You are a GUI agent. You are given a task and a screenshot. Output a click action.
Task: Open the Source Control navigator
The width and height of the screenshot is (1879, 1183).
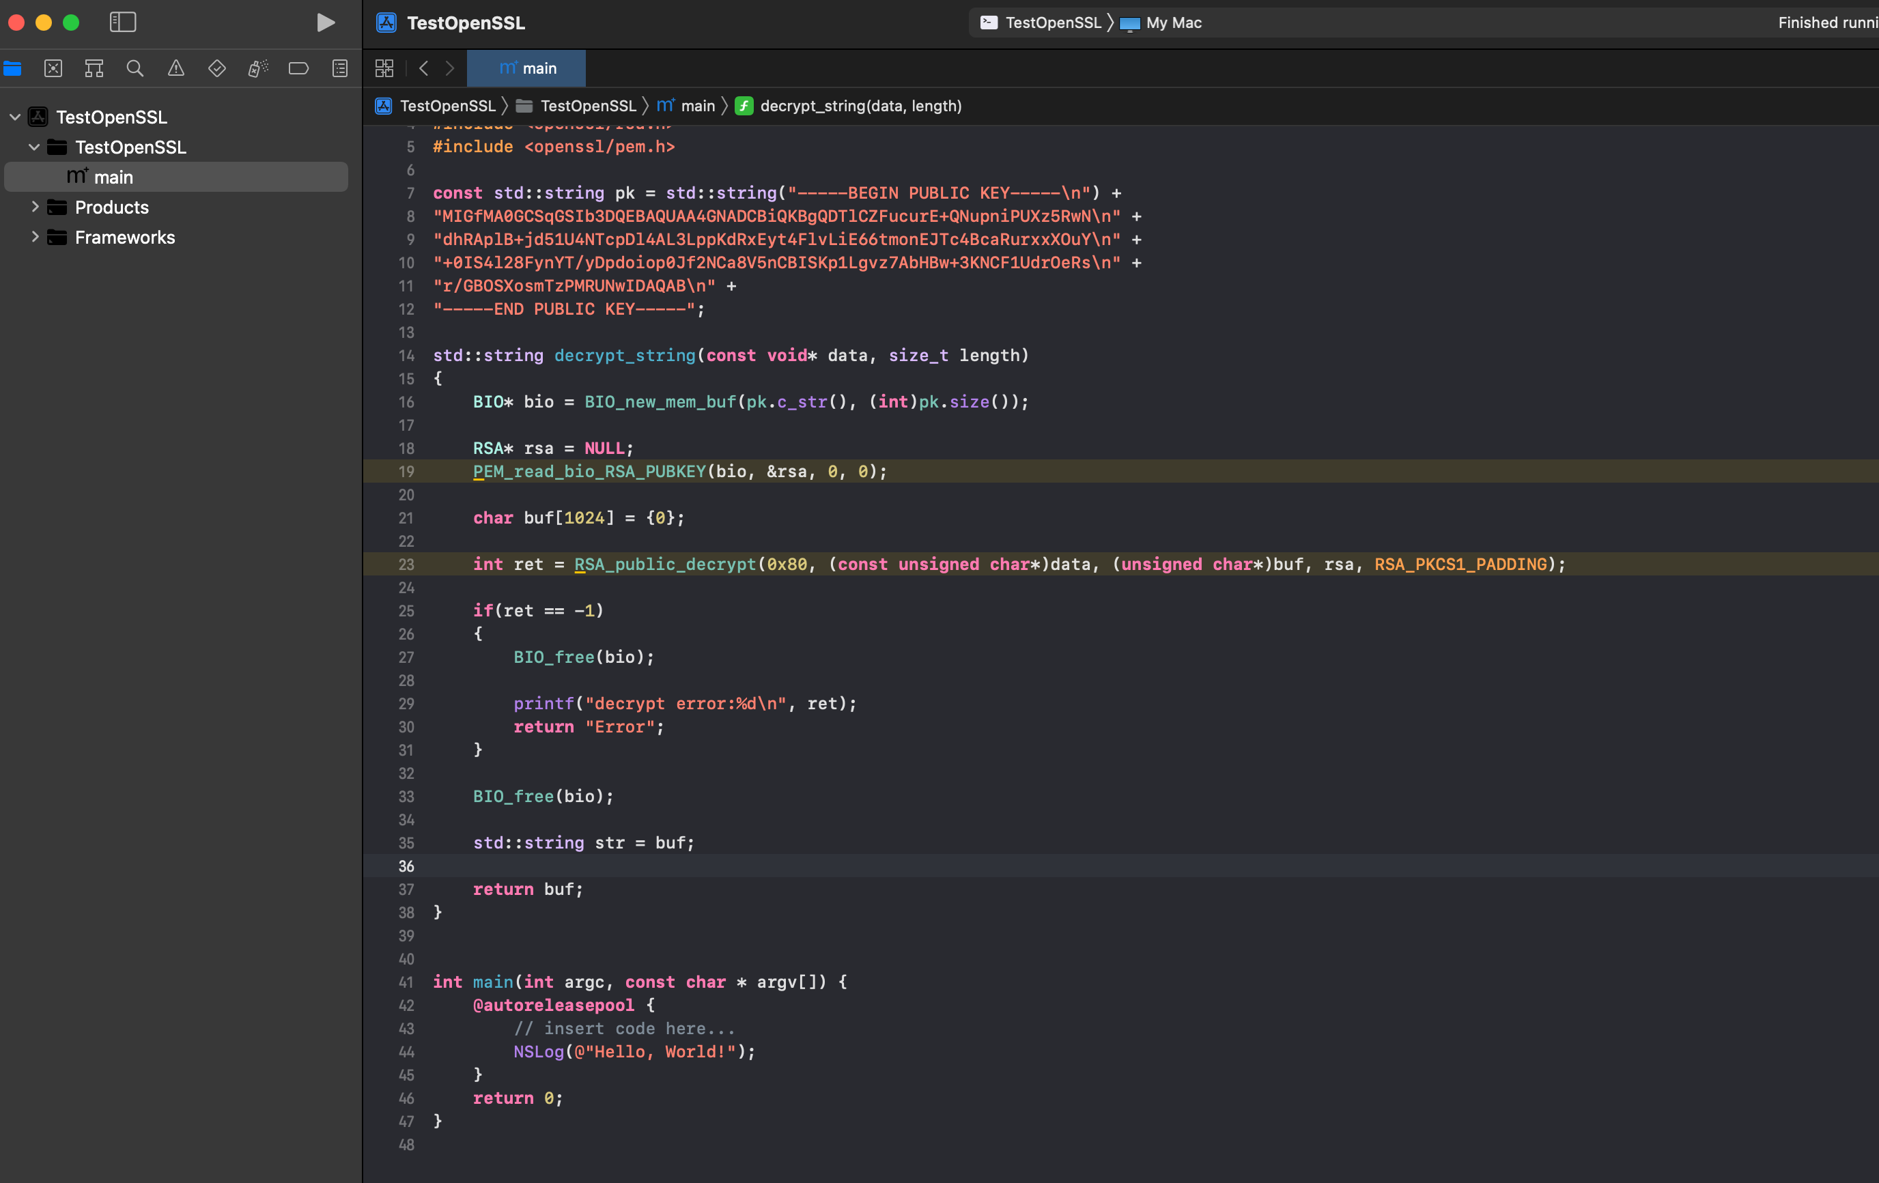pos(53,69)
